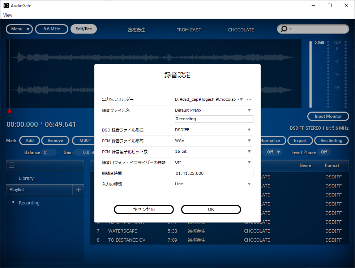Click the DSDIFF STEREO 1 bit 5.6 MHz text

coord(319,128)
